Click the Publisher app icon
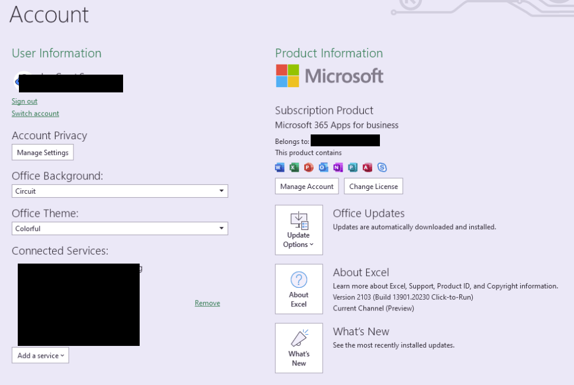This screenshot has height=385, width=574. click(x=353, y=168)
